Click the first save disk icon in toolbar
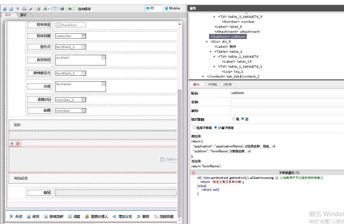Screen dimensions: 344x224 pos(5,9)
